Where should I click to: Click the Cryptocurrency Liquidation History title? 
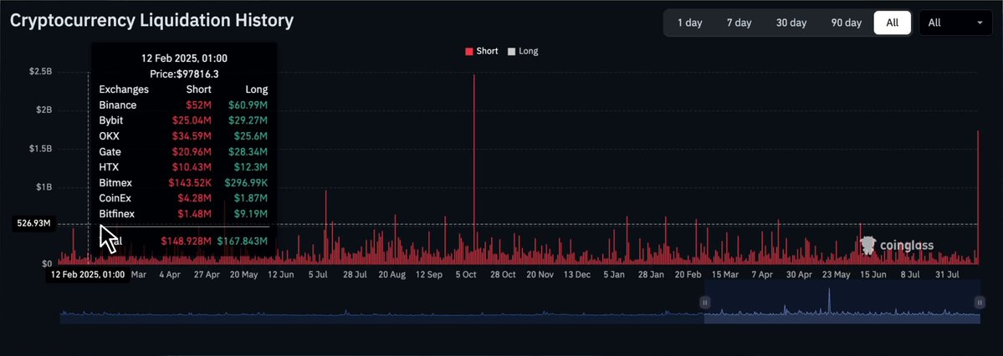[x=151, y=20]
